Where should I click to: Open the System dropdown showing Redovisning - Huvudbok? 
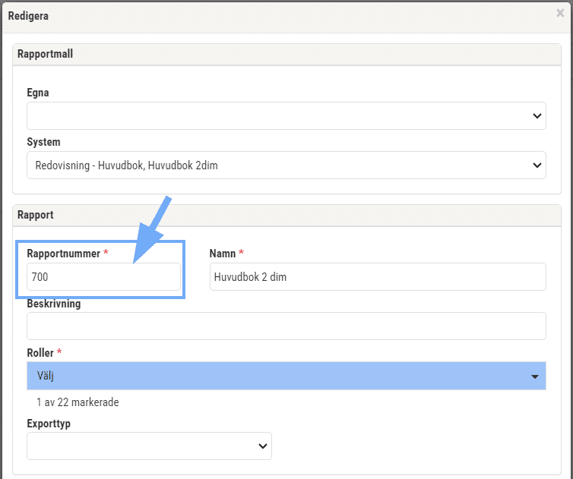click(x=286, y=165)
